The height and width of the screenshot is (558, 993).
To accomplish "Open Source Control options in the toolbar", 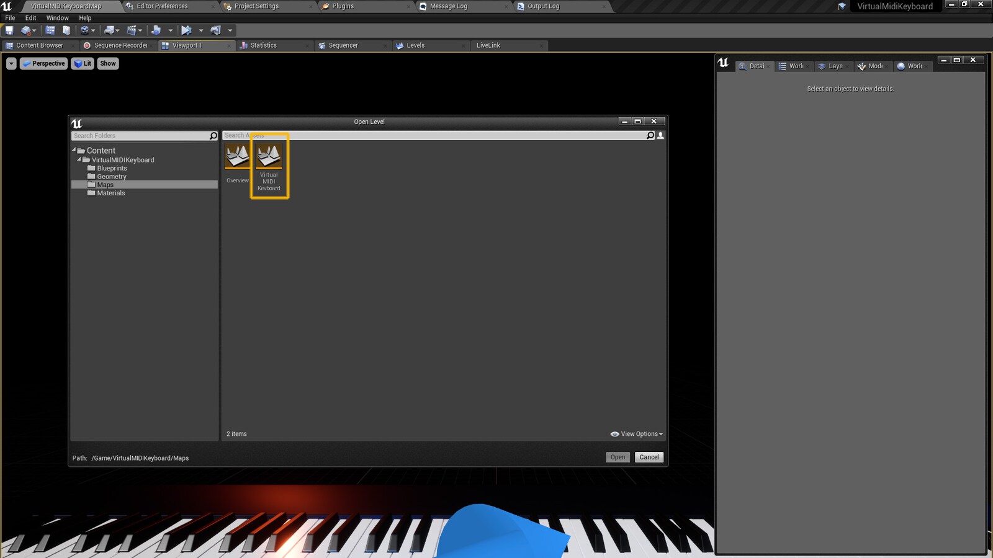I will tap(26, 30).
